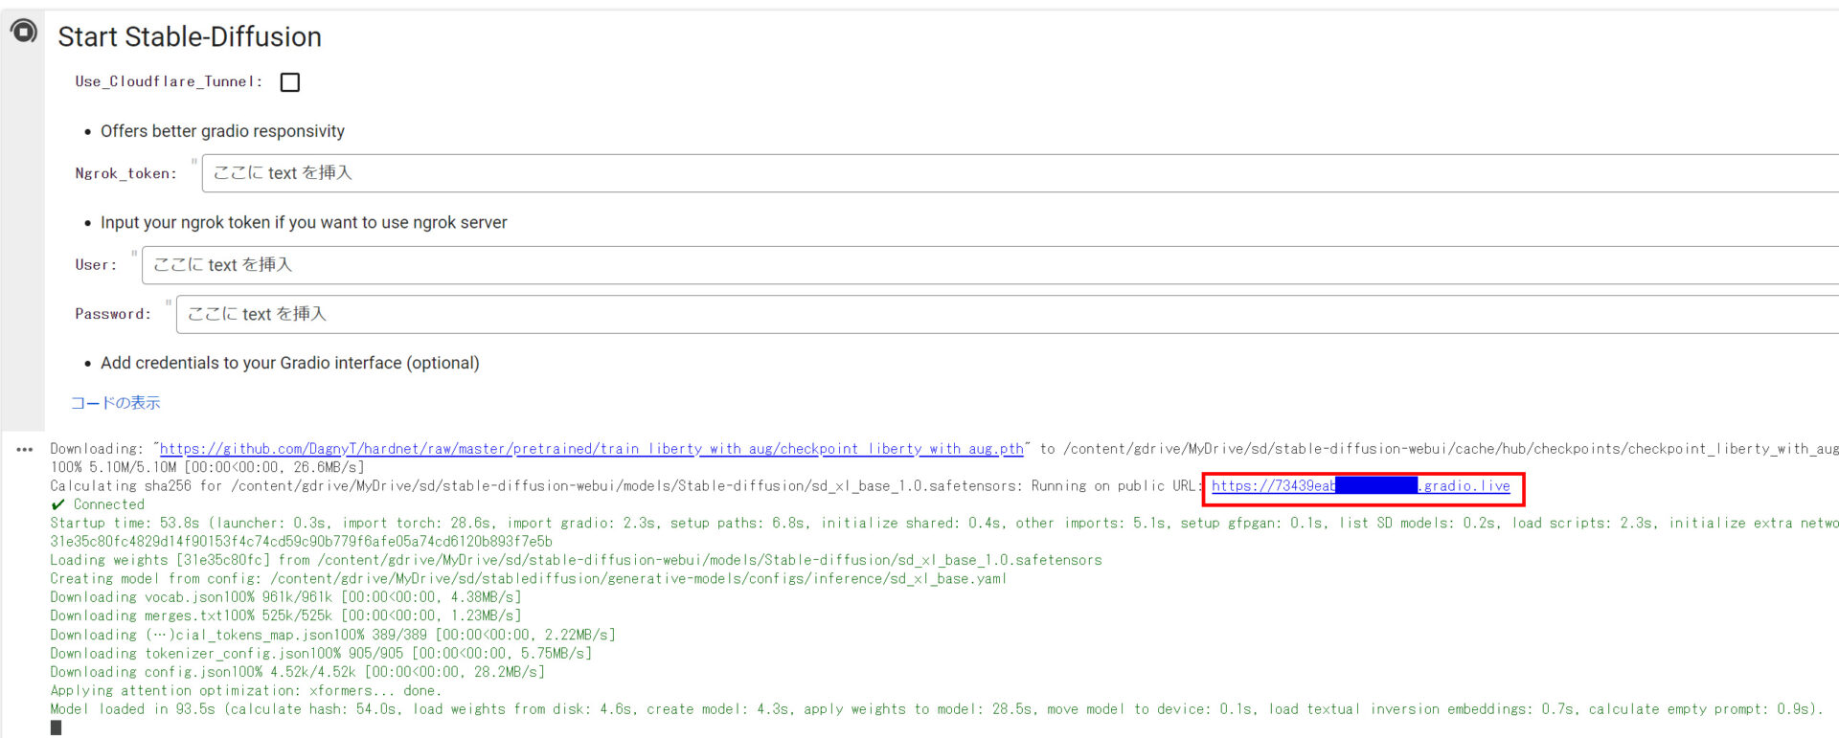
Task: Open the GitHub hardnet checkpoint link
Action: click(x=591, y=449)
